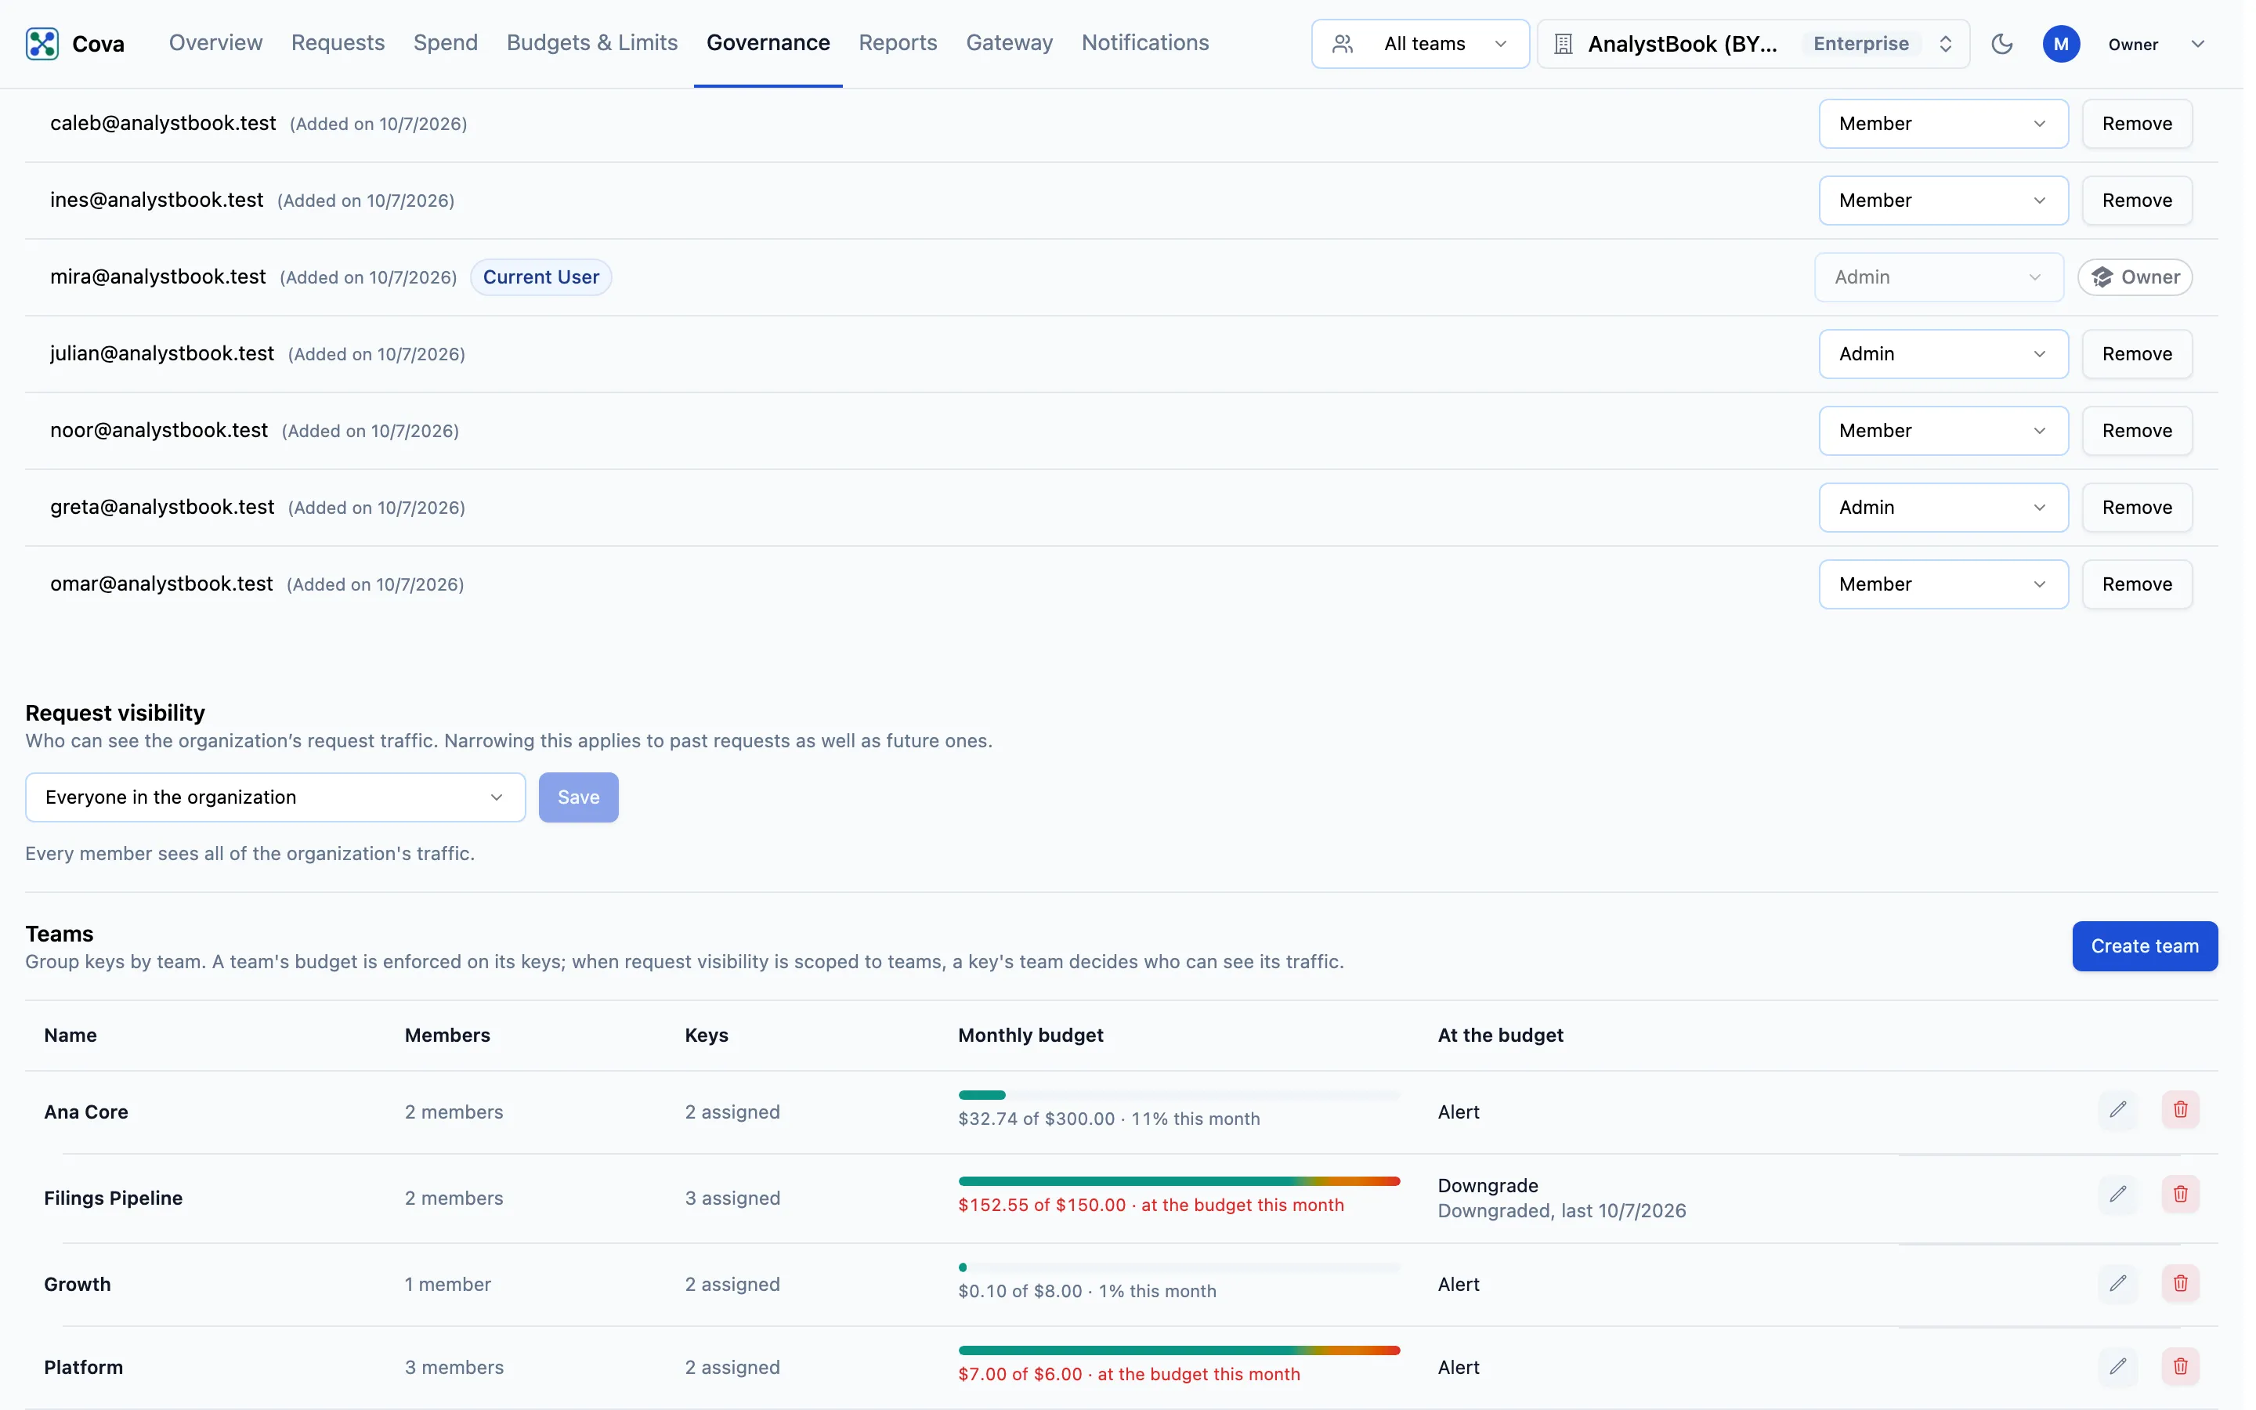The width and height of the screenshot is (2256, 1410).
Task: Edit the Growth team
Action: [x=2118, y=1283]
